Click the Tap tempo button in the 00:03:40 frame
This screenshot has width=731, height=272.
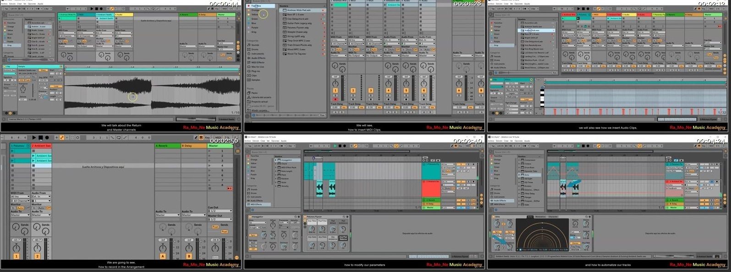(x=249, y=146)
